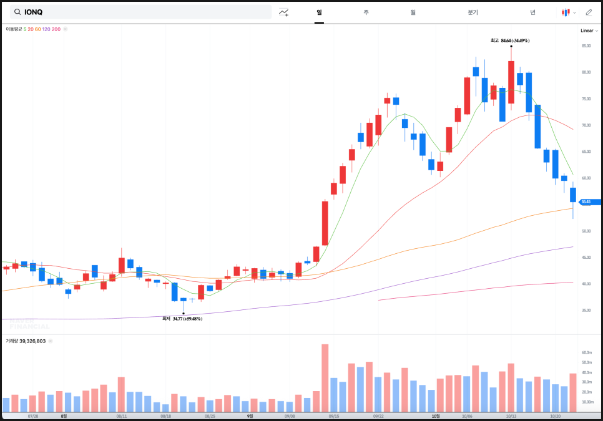Click the current price tag 56.45
The width and height of the screenshot is (603, 421).
tap(589, 201)
